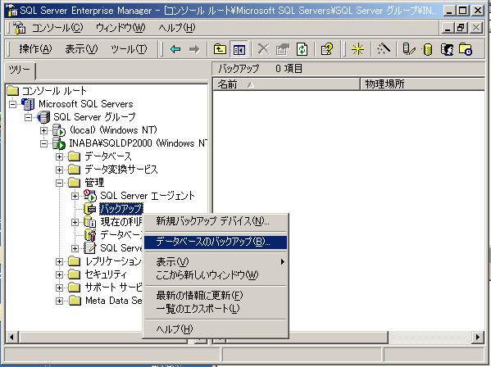Click the New yellow star toolbar icon
This screenshot has width=491, height=367.
pos(357,49)
